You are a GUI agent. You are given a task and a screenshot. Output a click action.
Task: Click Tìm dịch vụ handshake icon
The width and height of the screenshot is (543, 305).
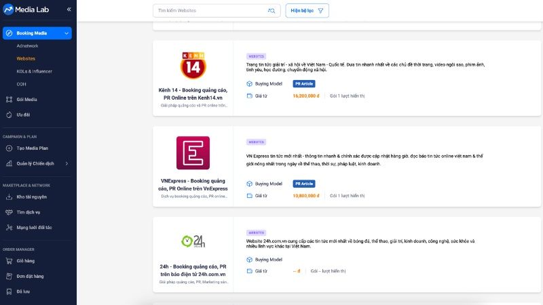[9, 212]
